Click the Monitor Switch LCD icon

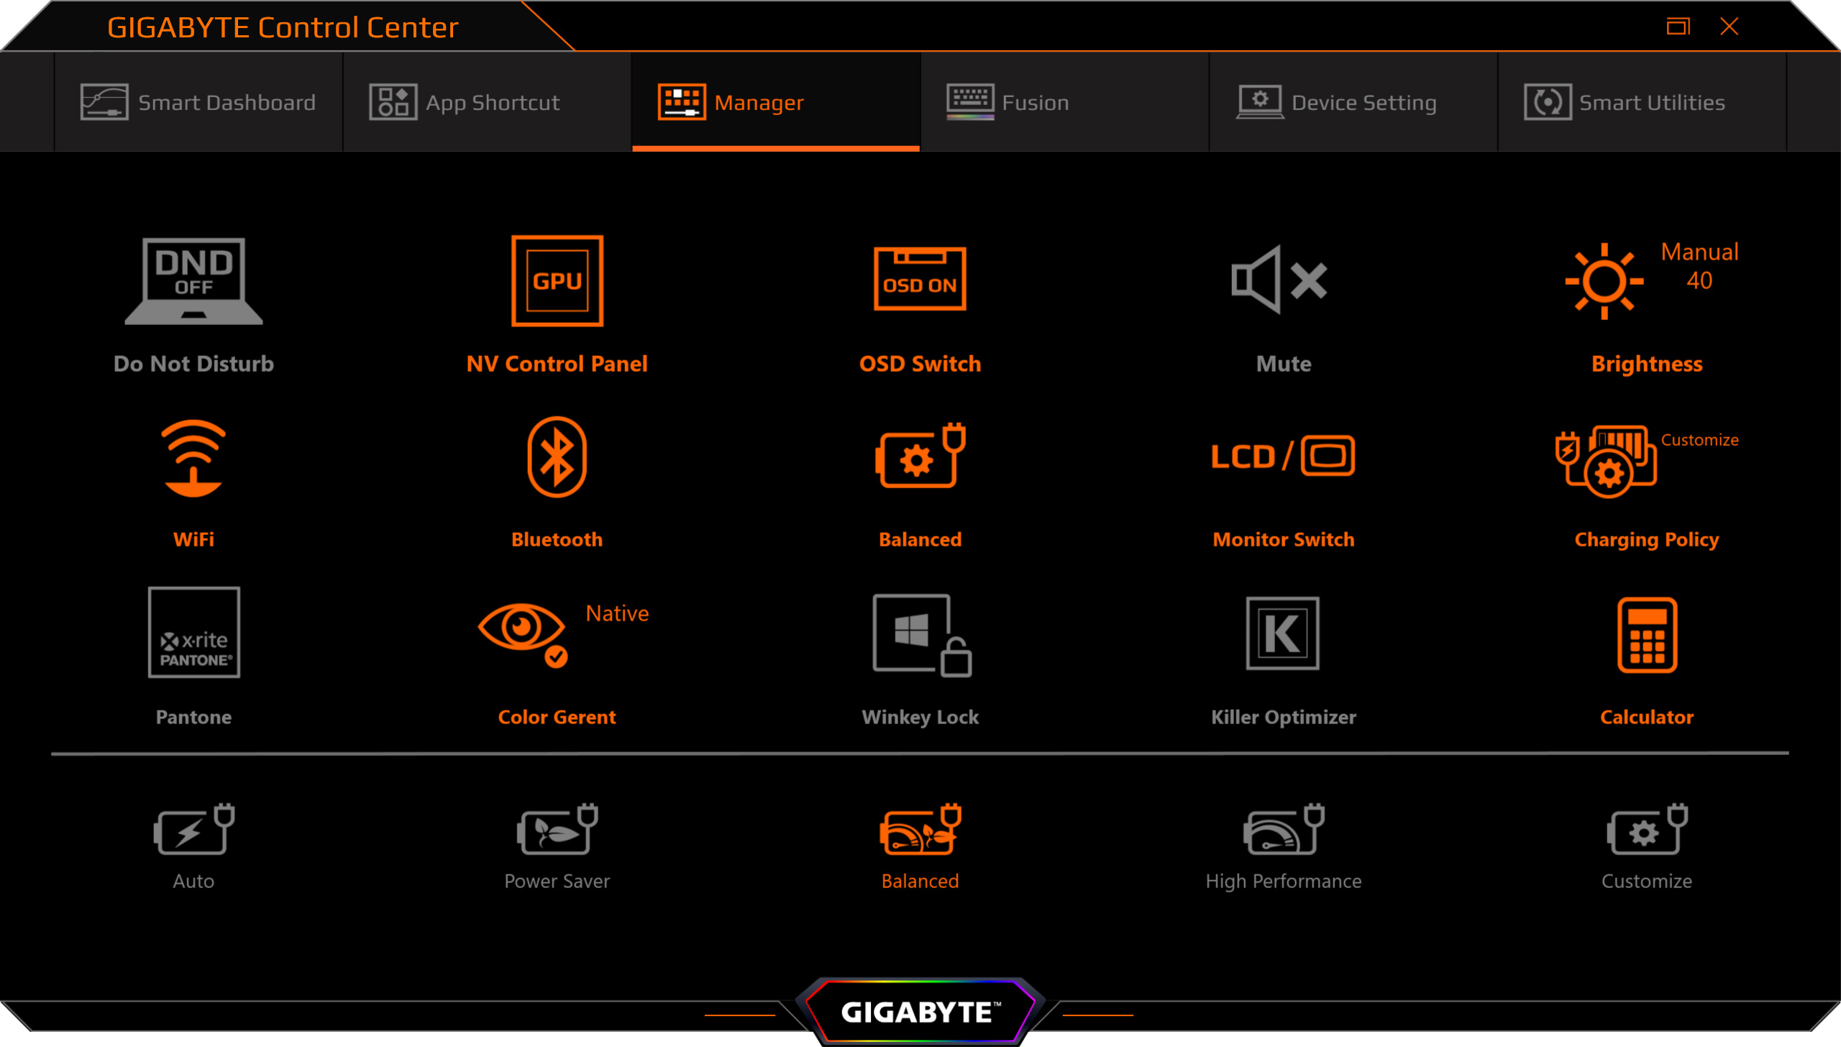click(x=1282, y=456)
